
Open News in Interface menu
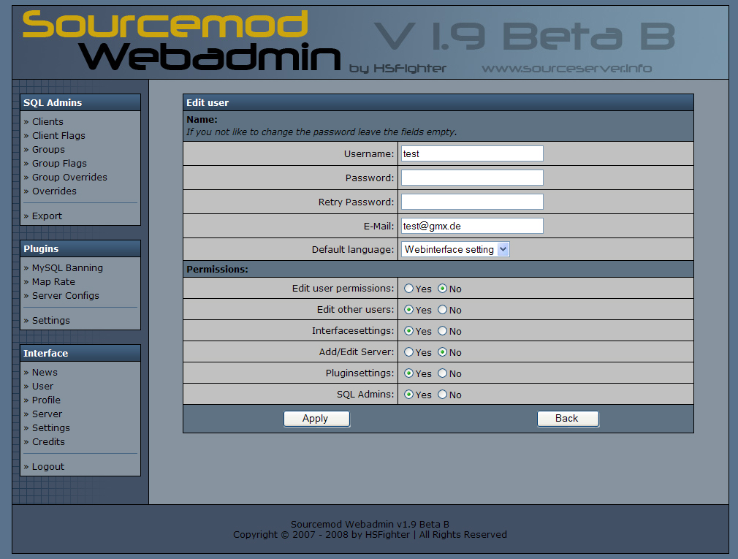[45, 372]
